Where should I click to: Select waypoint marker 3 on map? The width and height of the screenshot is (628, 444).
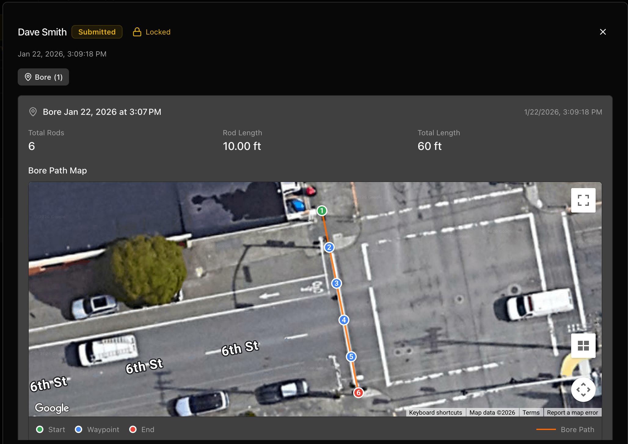tap(336, 283)
